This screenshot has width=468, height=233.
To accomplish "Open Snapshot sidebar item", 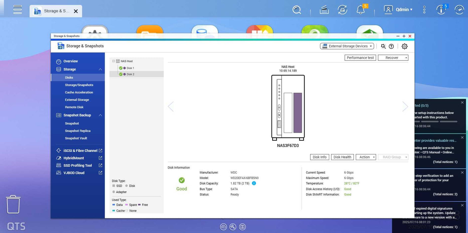I will 72,123.
